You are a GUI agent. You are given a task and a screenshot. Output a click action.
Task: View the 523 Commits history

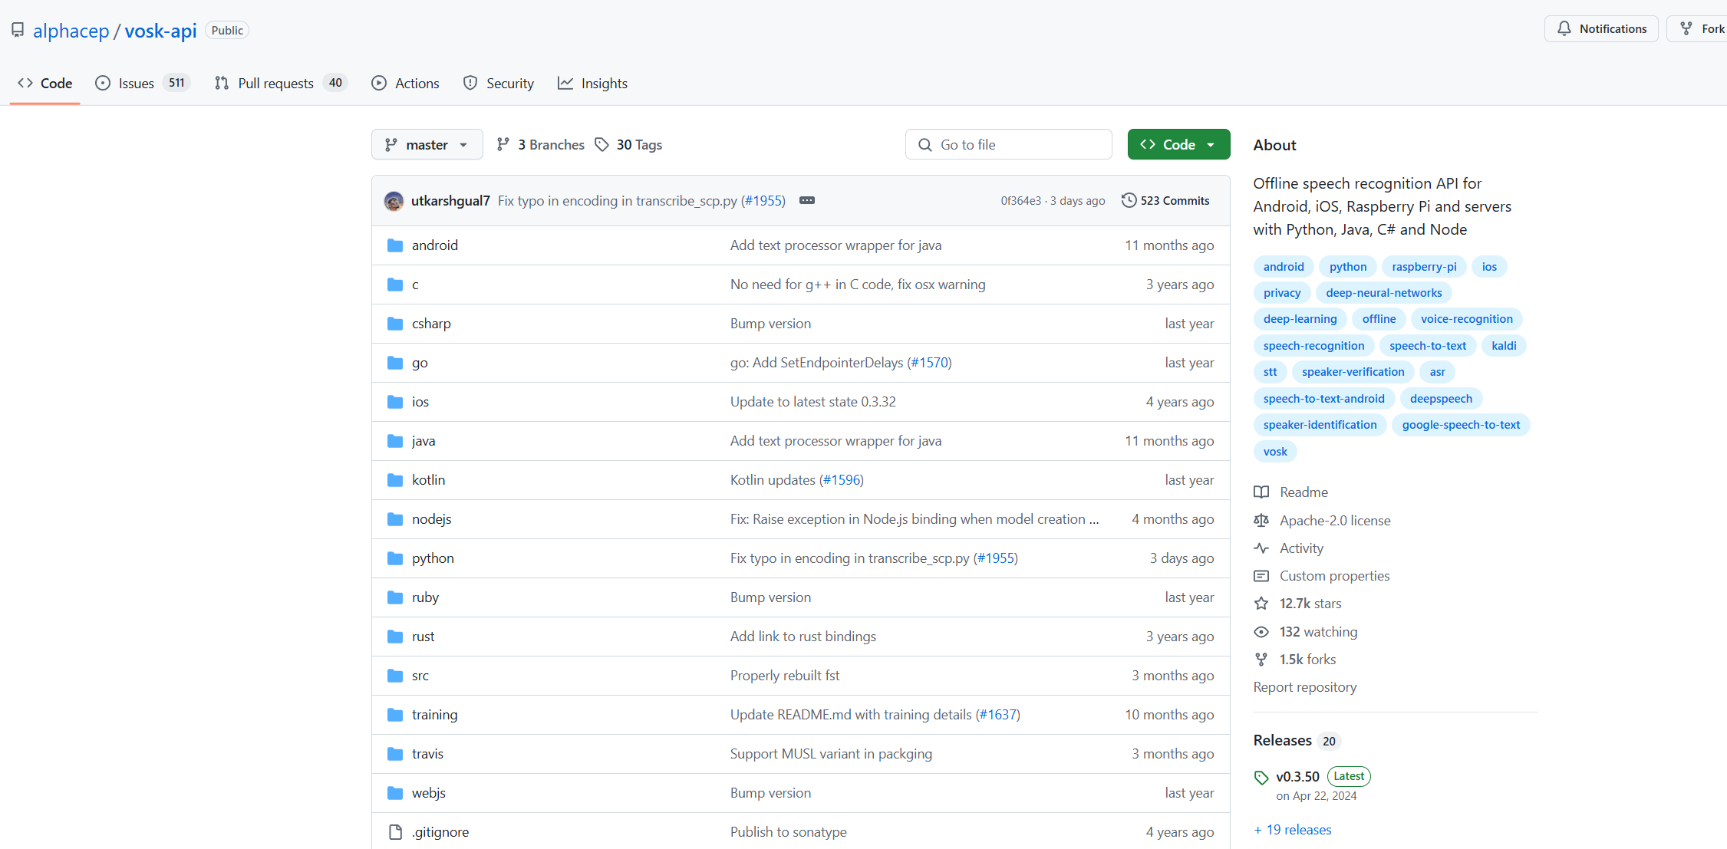tap(1165, 200)
